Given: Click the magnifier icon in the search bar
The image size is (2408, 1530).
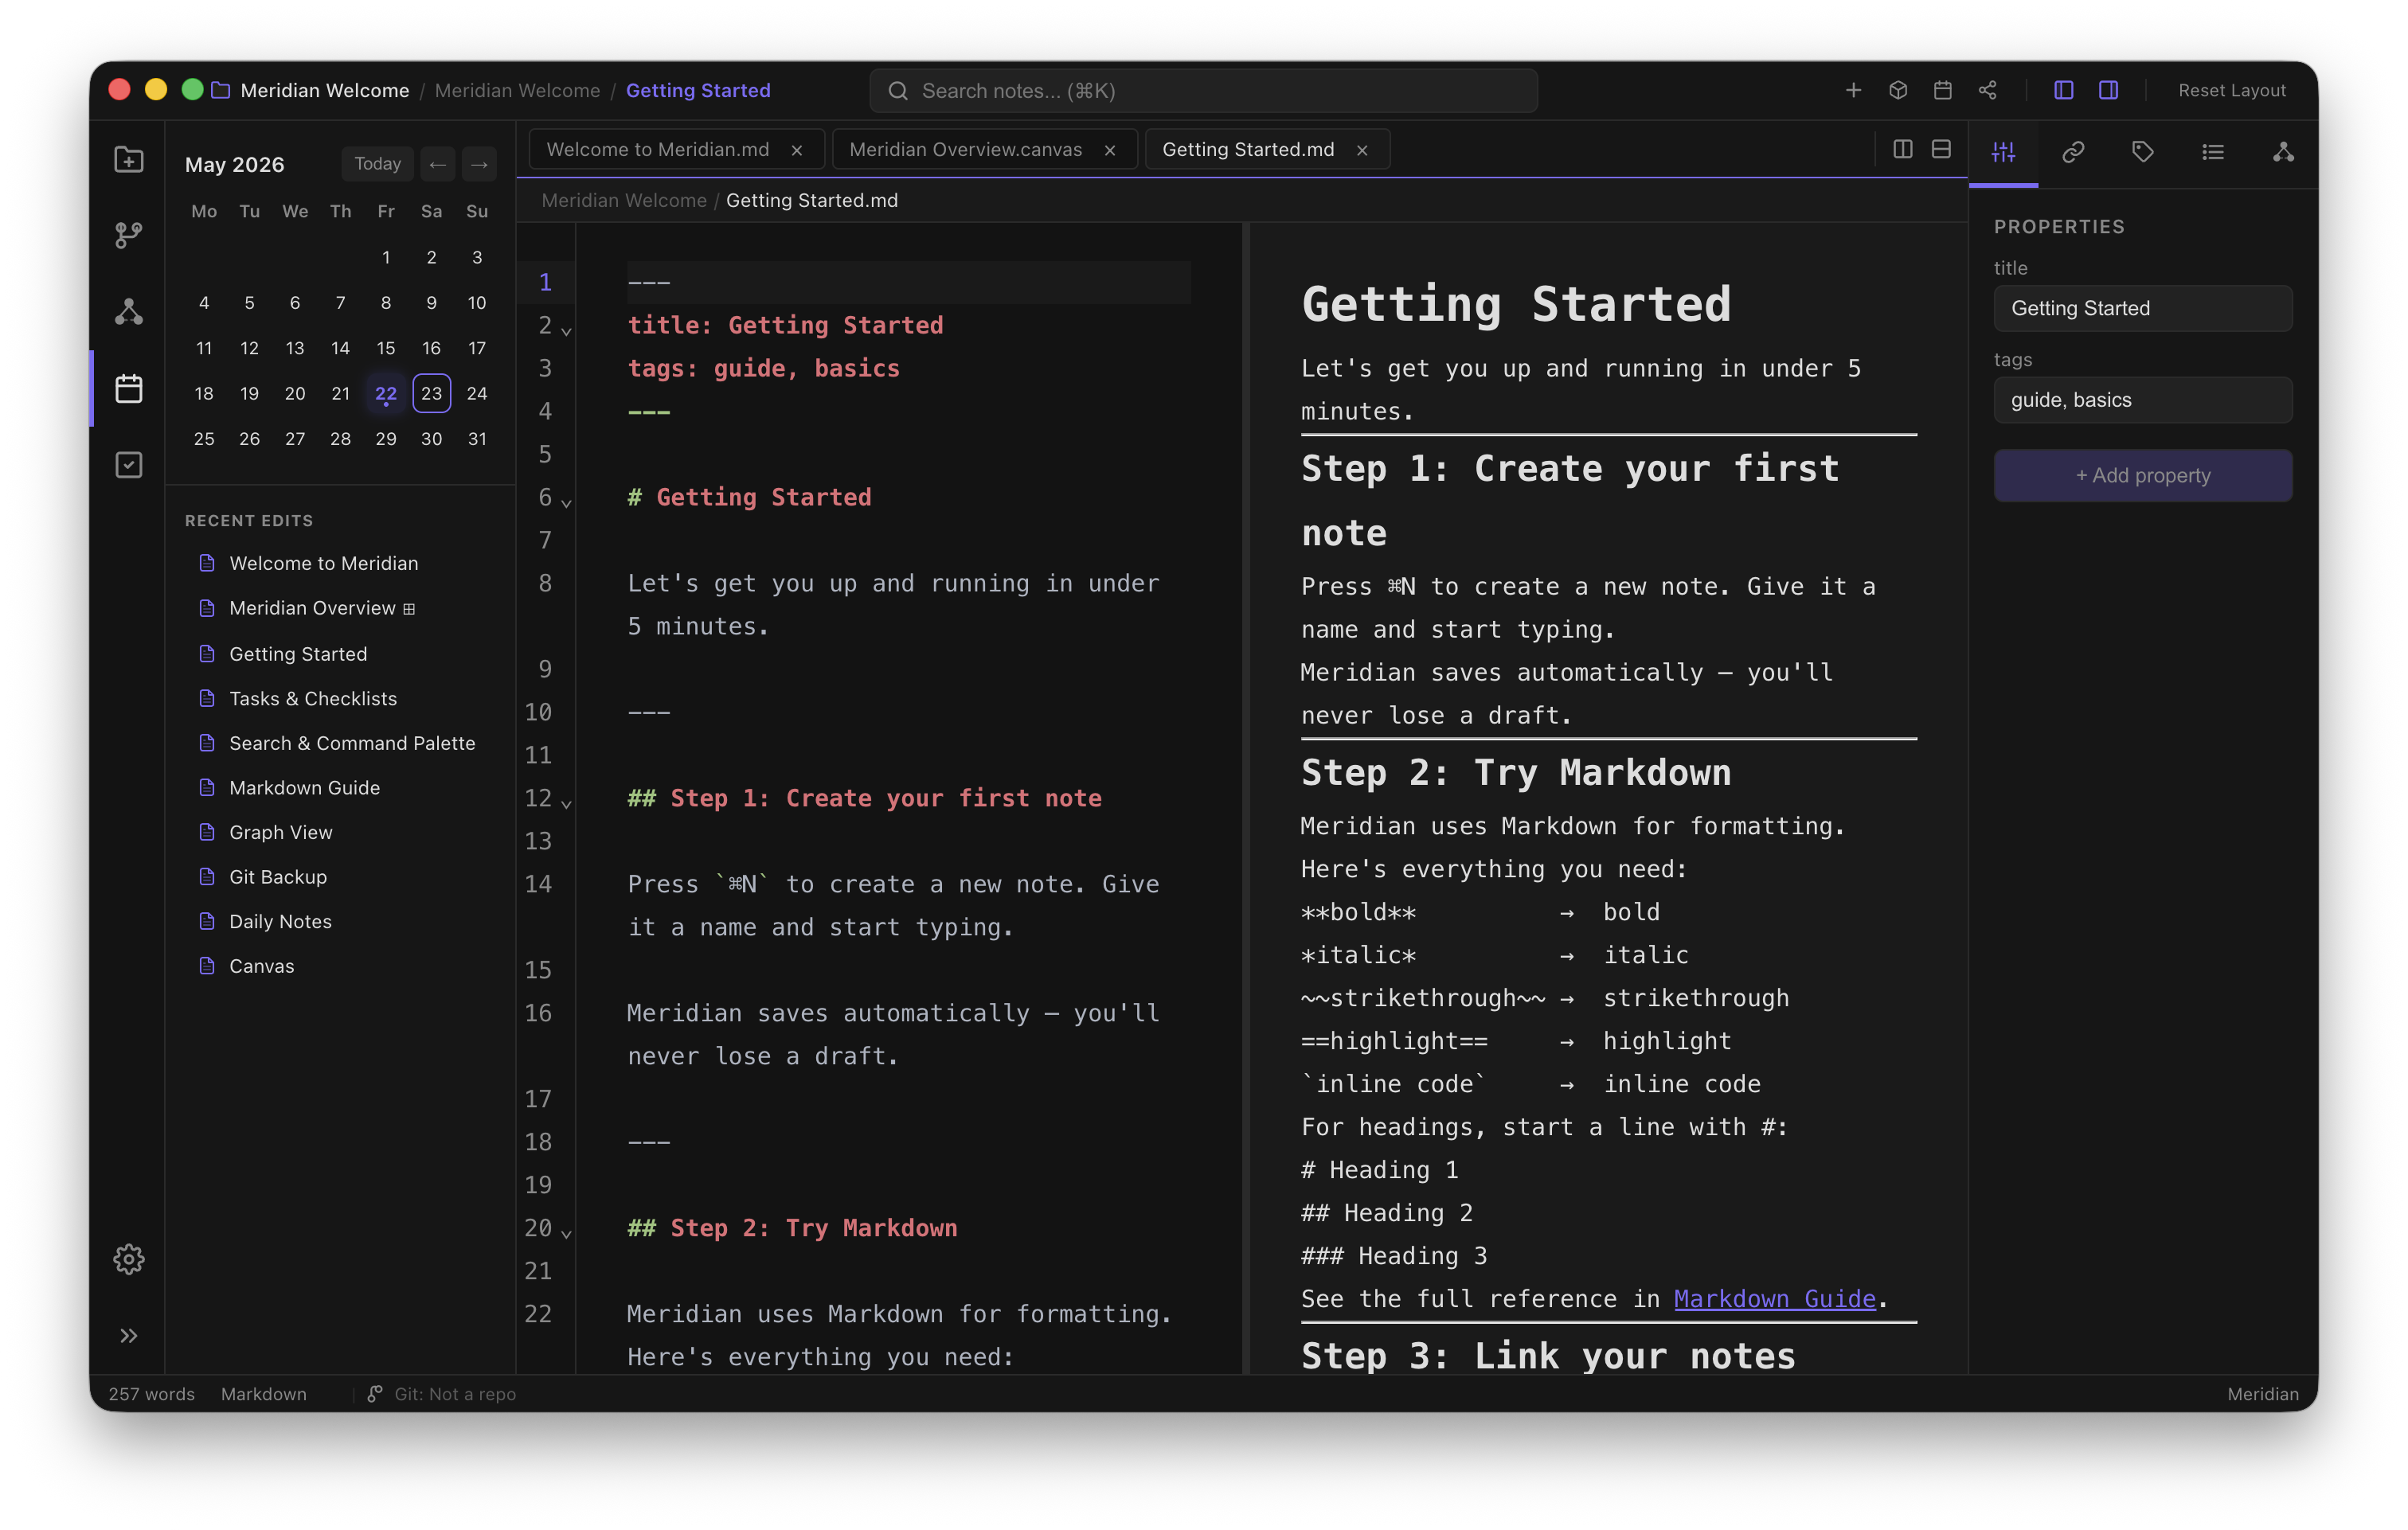Looking at the screenshot, I should click(x=898, y=91).
